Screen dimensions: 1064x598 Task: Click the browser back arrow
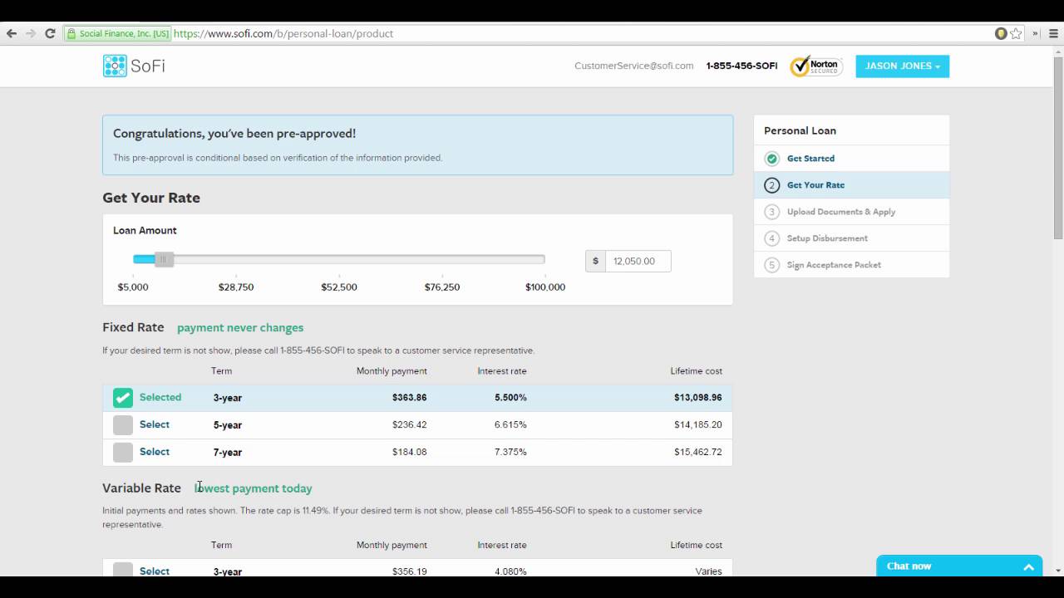tap(12, 33)
